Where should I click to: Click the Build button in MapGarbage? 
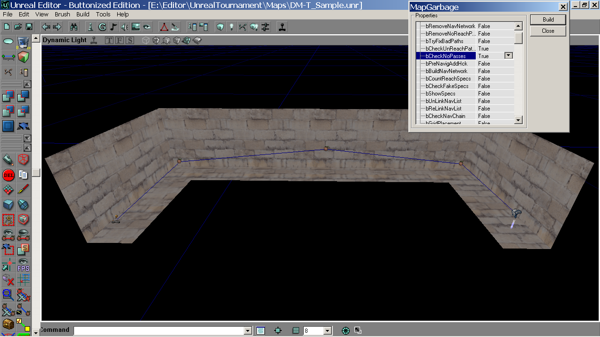[x=548, y=20]
